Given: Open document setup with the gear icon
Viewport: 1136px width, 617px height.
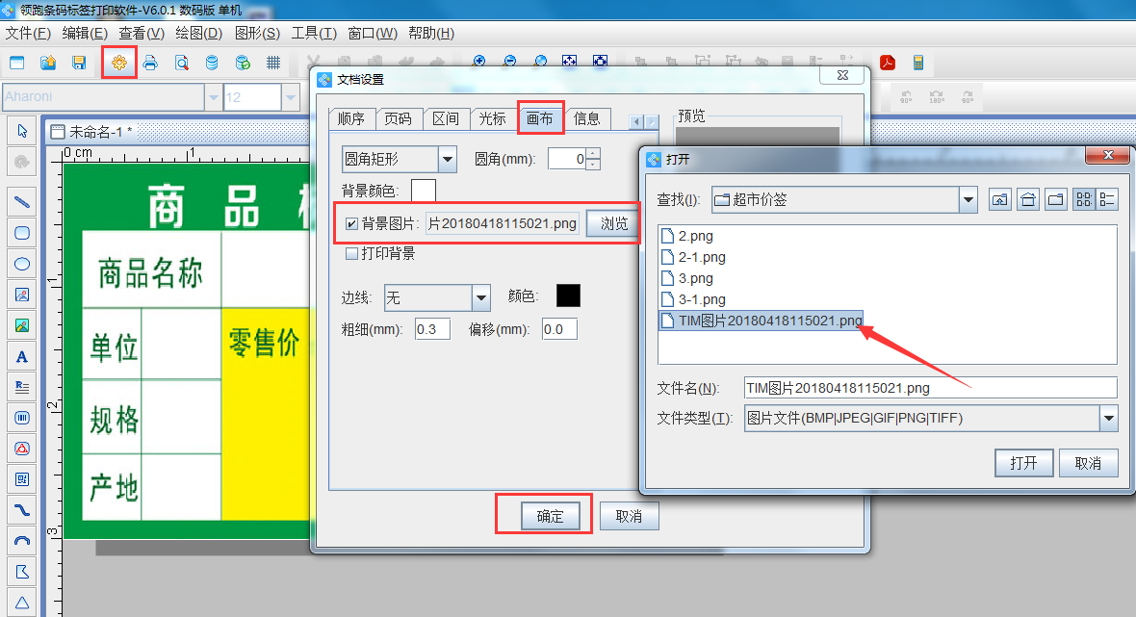Looking at the screenshot, I should pos(119,61).
